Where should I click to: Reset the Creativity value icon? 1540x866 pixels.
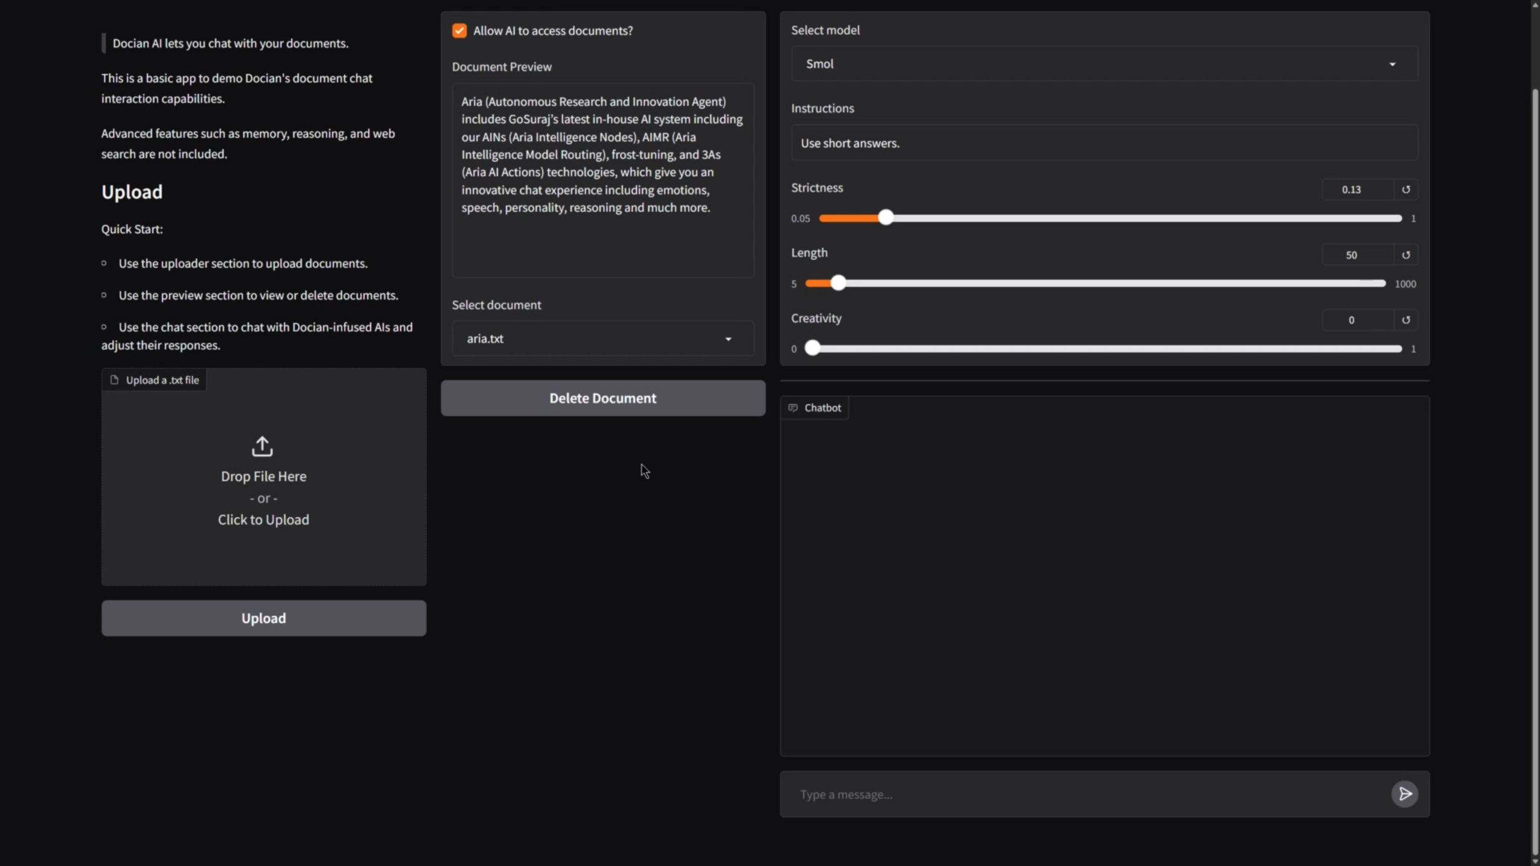1406,320
